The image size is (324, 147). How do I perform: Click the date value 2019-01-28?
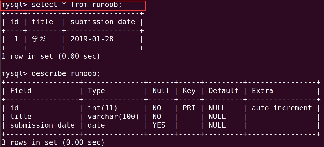click(92, 39)
